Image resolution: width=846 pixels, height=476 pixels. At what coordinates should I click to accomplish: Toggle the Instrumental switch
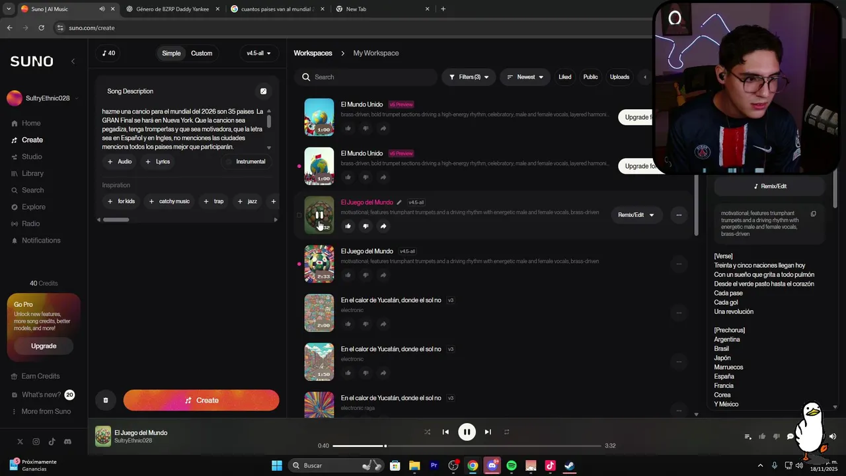(246, 161)
